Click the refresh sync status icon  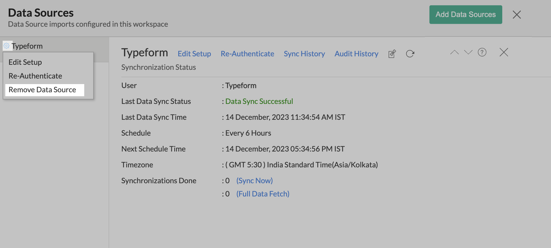pos(410,54)
